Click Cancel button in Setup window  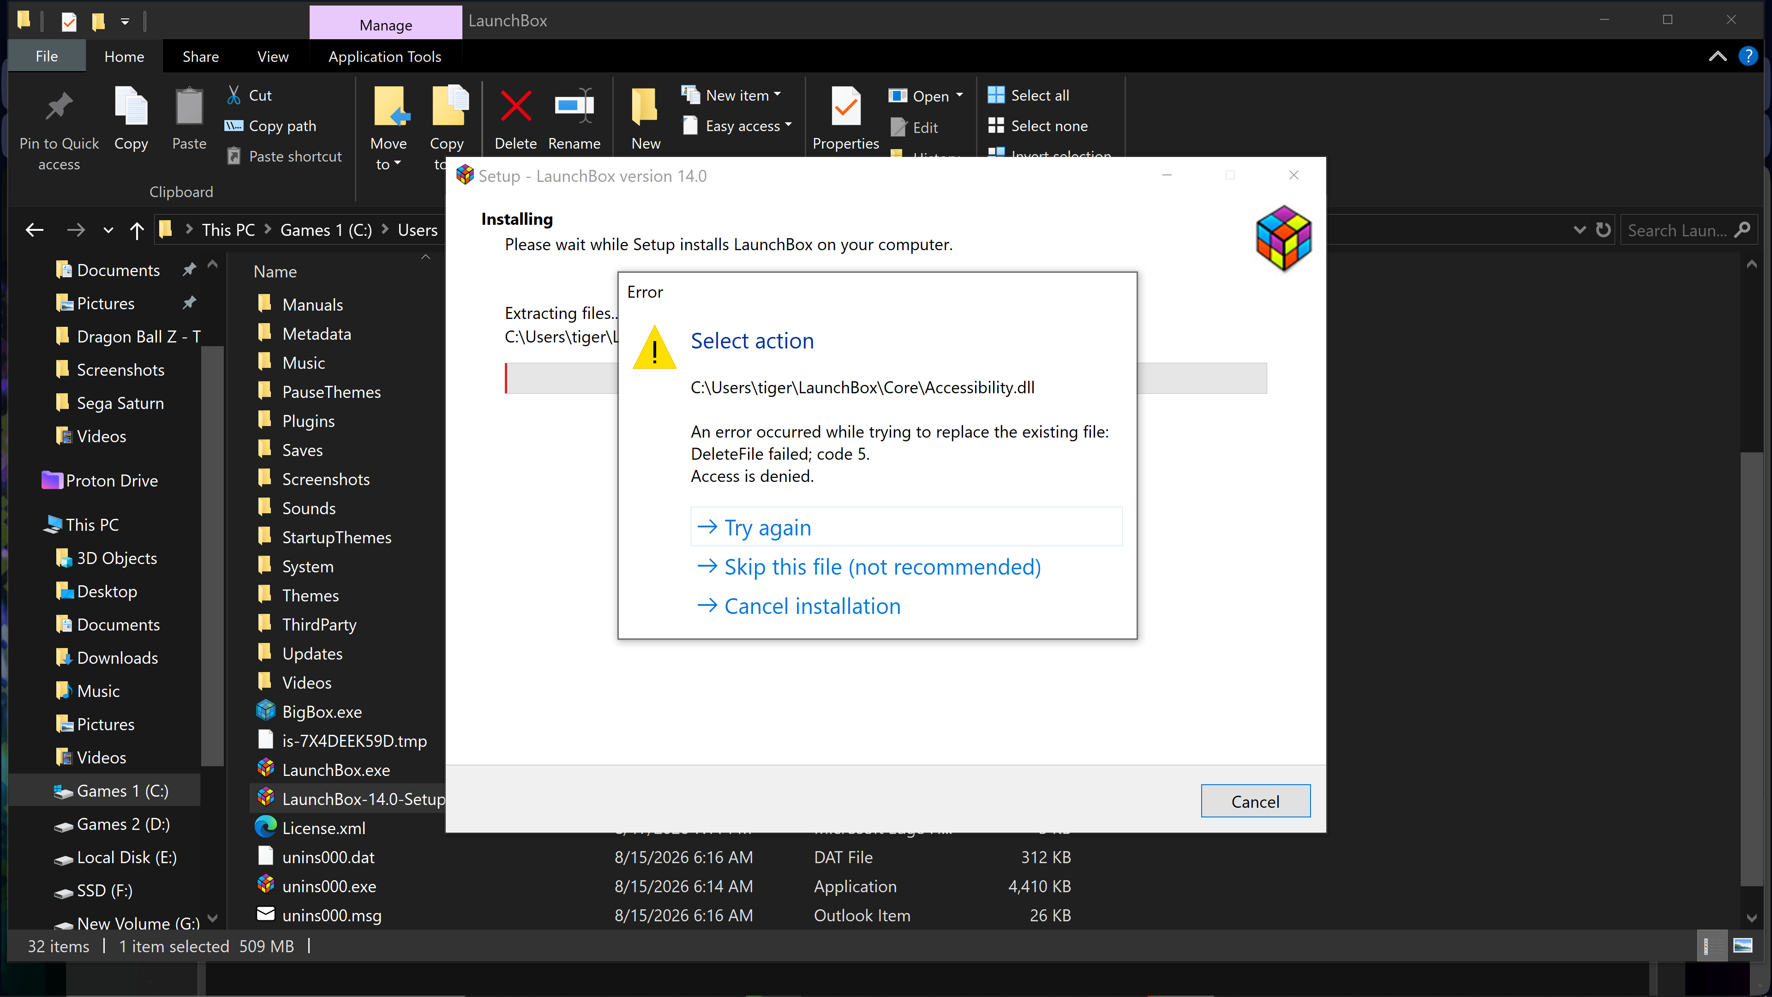pyautogui.click(x=1255, y=801)
